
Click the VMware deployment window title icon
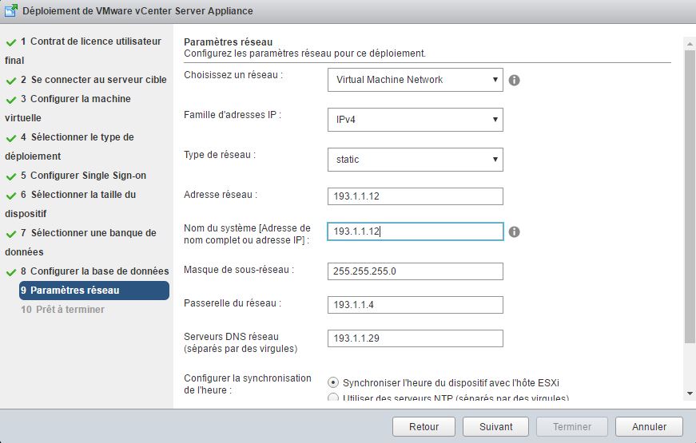pos(11,10)
